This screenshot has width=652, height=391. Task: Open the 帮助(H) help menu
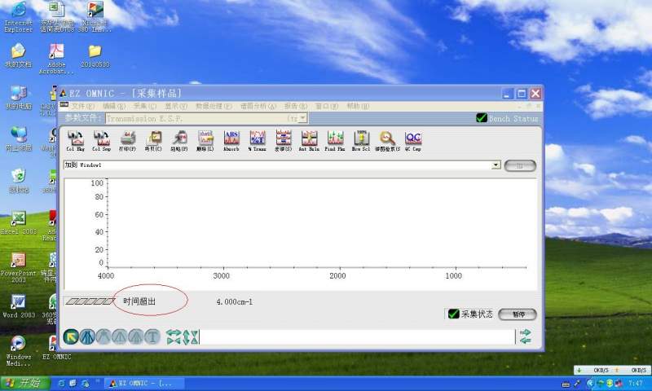point(358,106)
